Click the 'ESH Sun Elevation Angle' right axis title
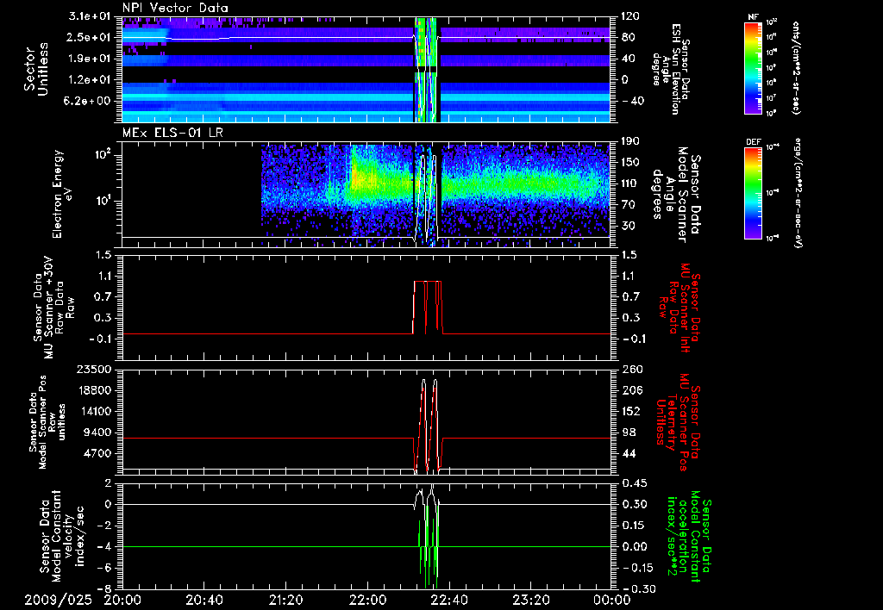Screen dimensions: 883x610 pos(671,69)
